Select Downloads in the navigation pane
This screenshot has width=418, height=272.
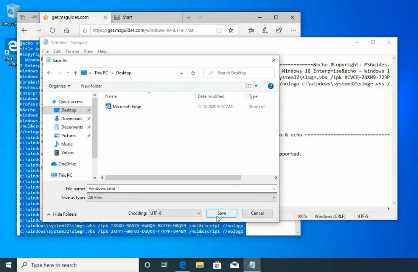pos(71,119)
